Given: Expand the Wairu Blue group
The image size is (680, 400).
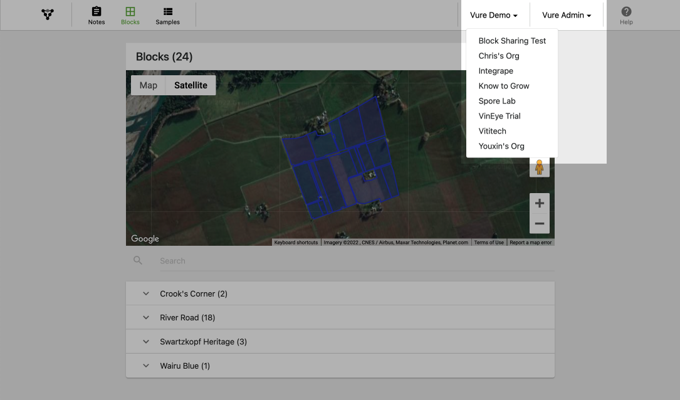Looking at the screenshot, I should 146,366.
